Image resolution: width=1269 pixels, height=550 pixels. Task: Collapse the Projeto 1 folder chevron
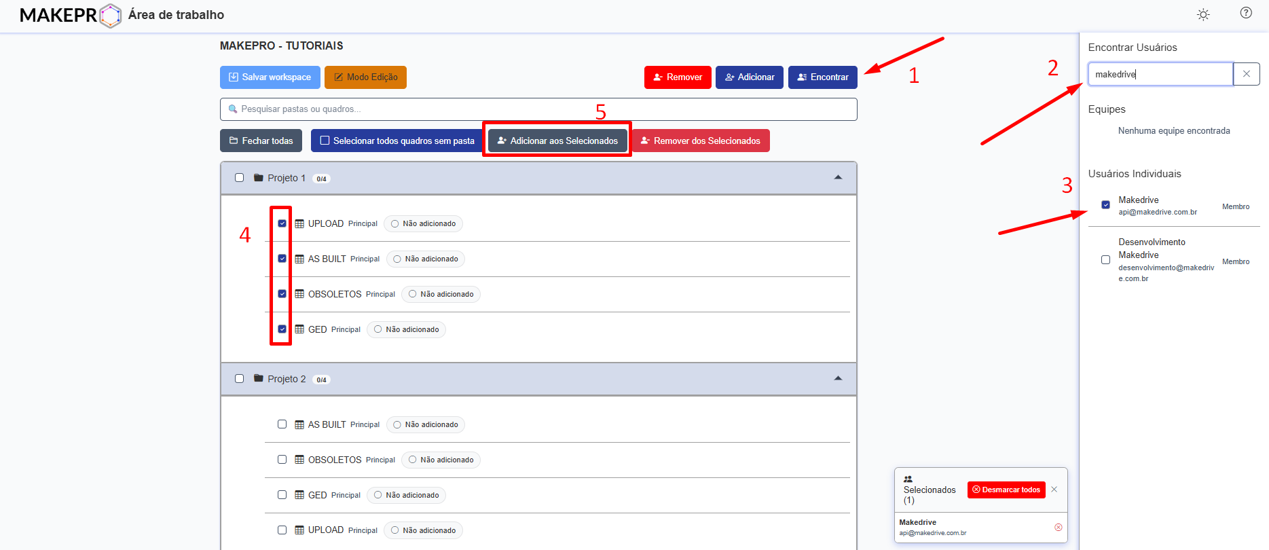pos(838,178)
